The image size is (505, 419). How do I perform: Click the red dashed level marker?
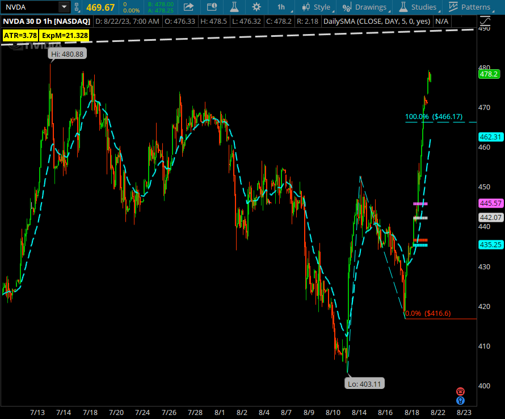coord(420,240)
